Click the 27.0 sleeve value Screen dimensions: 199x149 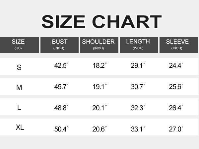tap(176, 129)
